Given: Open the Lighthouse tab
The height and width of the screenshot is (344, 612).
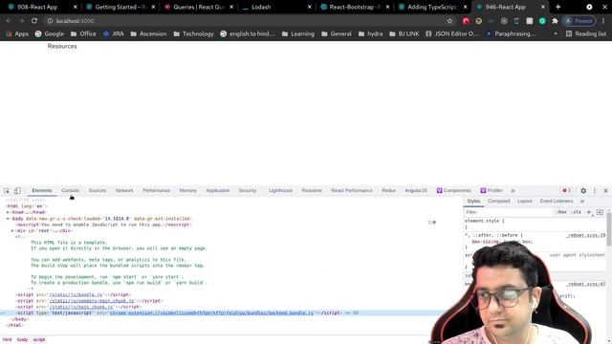Looking at the screenshot, I should (280, 191).
